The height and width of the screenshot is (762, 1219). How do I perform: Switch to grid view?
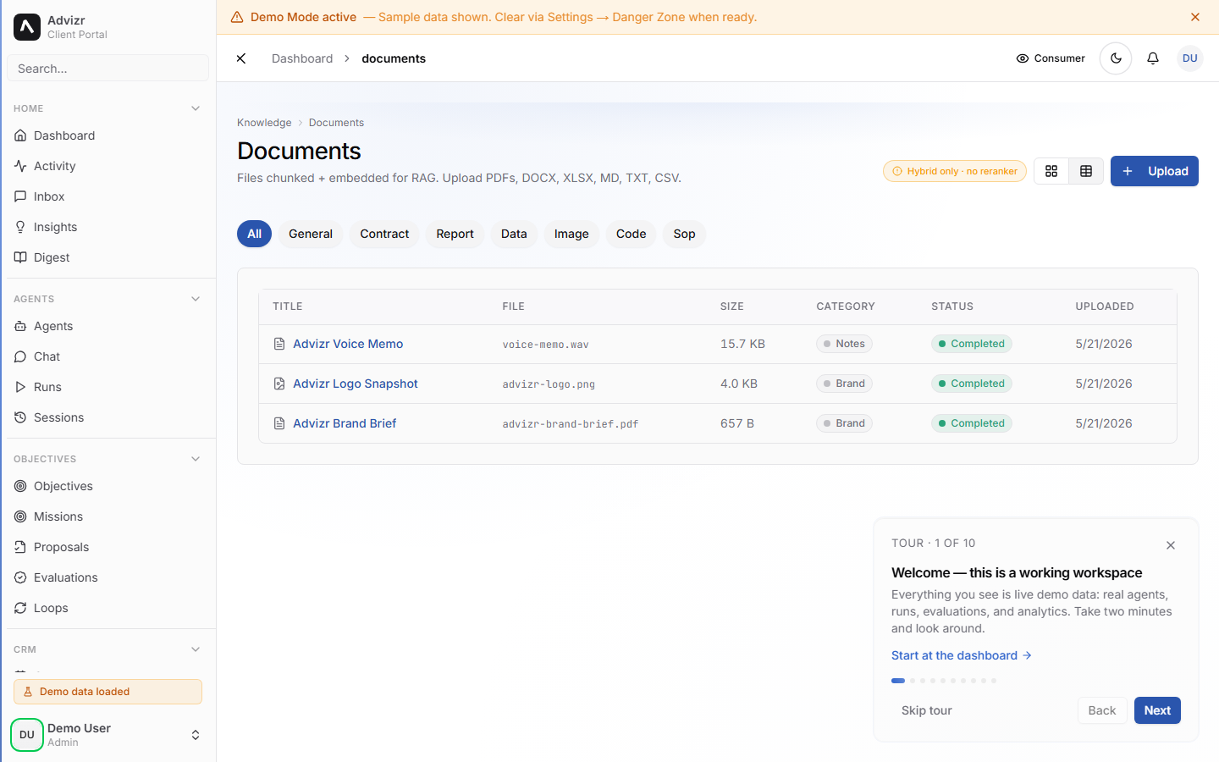point(1051,171)
